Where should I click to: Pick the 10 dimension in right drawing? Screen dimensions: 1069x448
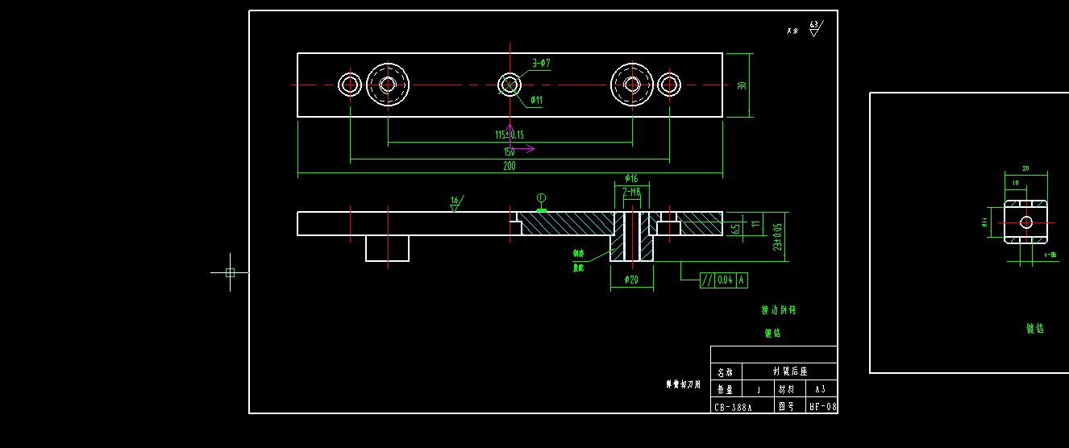tap(1015, 183)
